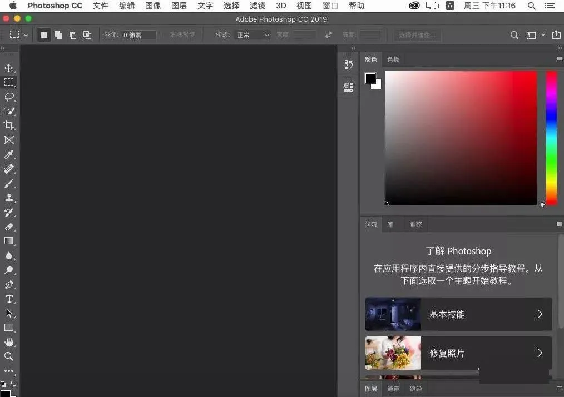Open the 滤镜 menu
The height and width of the screenshot is (397, 564).
(x=258, y=6)
